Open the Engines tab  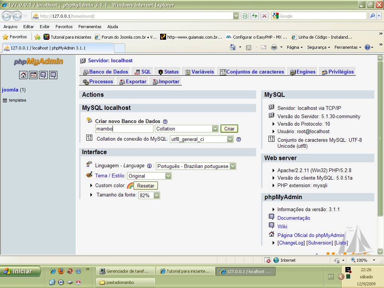point(303,72)
